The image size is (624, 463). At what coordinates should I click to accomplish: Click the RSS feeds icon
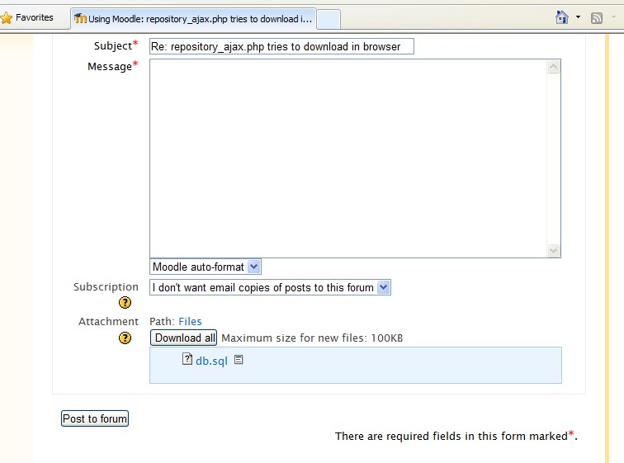[596, 18]
